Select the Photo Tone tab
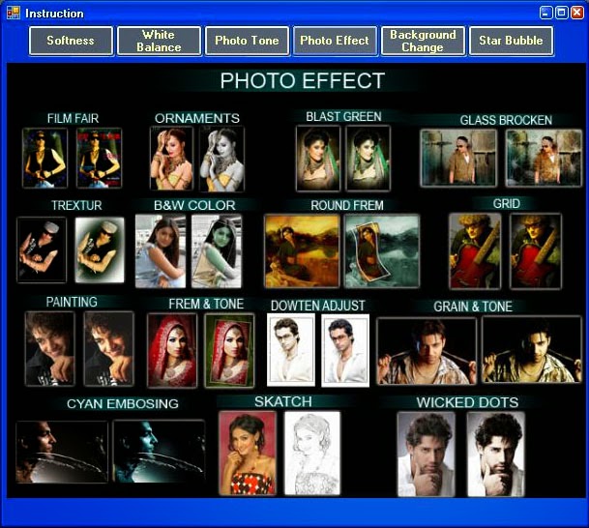The image size is (589, 528). coord(247,41)
